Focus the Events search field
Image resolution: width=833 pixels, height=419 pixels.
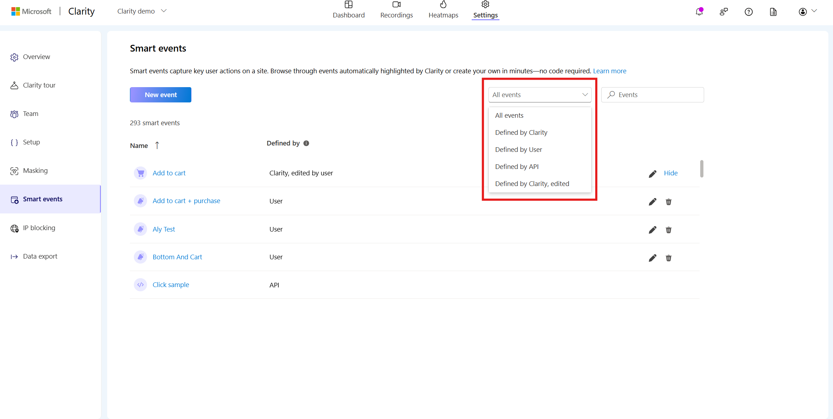point(653,95)
